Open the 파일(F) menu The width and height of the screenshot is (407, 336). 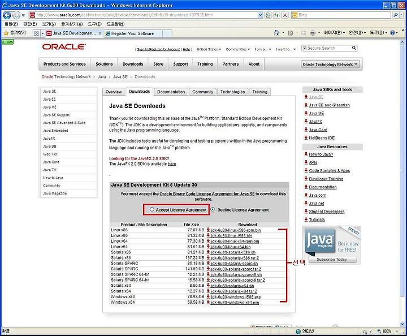click(x=11, y=24)
